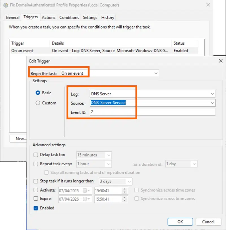The width and height of the screenshot is (226, 230).
Task: Select the Custom radio button
Action: 38,103
